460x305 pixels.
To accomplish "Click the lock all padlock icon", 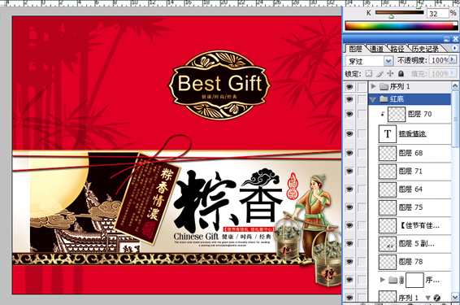I will [x=401, y=73].
